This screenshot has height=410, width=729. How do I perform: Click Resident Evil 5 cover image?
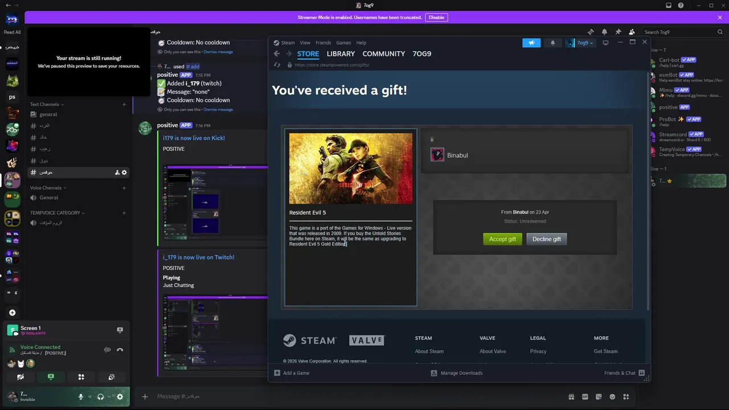pyautogui.click(x=351, y=169)
